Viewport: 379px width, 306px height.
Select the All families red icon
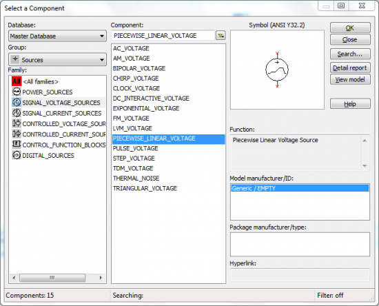point(17,81)
